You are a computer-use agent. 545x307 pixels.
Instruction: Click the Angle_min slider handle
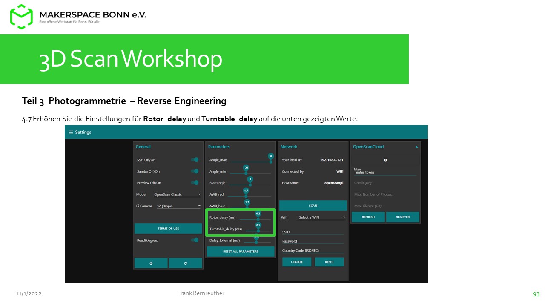click(x=246, y=173)
